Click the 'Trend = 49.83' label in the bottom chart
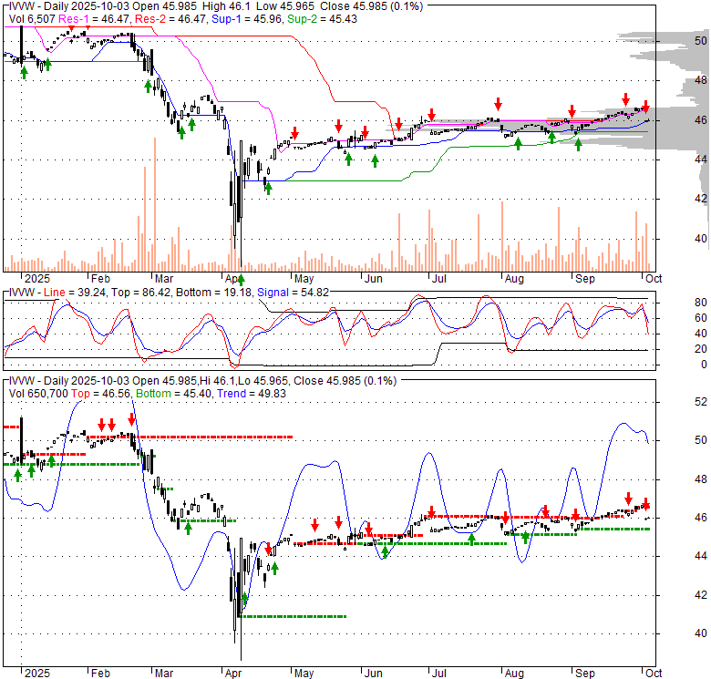This screenshot has height=679, width=711. 252,394
